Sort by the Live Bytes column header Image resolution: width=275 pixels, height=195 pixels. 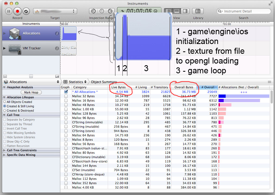[119, 87]
